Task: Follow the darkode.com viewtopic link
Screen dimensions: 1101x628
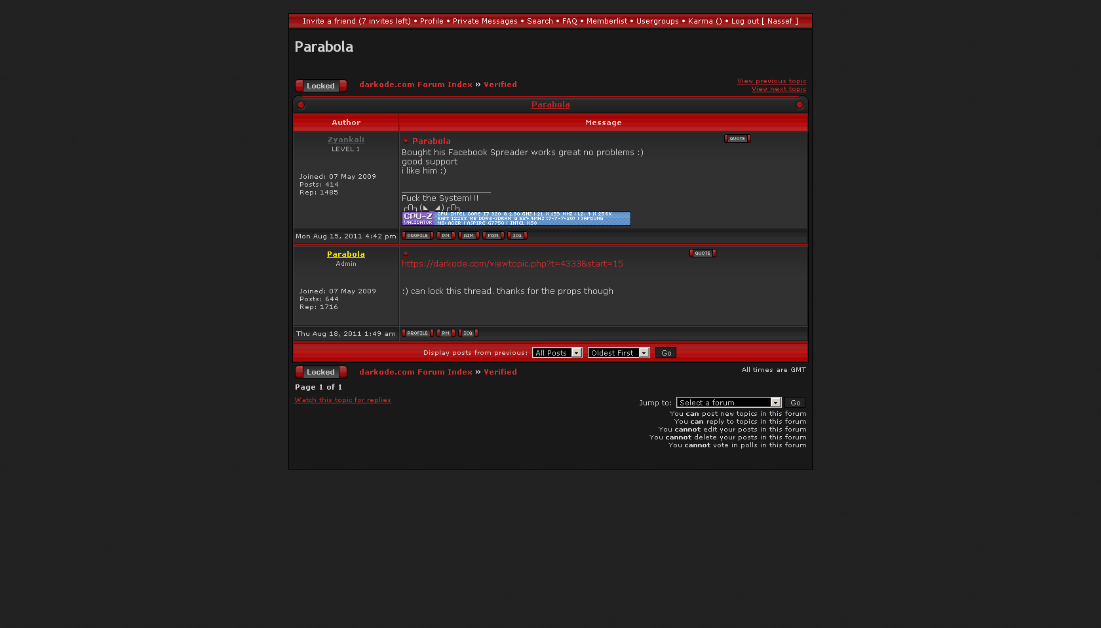Action: point(512,264)
